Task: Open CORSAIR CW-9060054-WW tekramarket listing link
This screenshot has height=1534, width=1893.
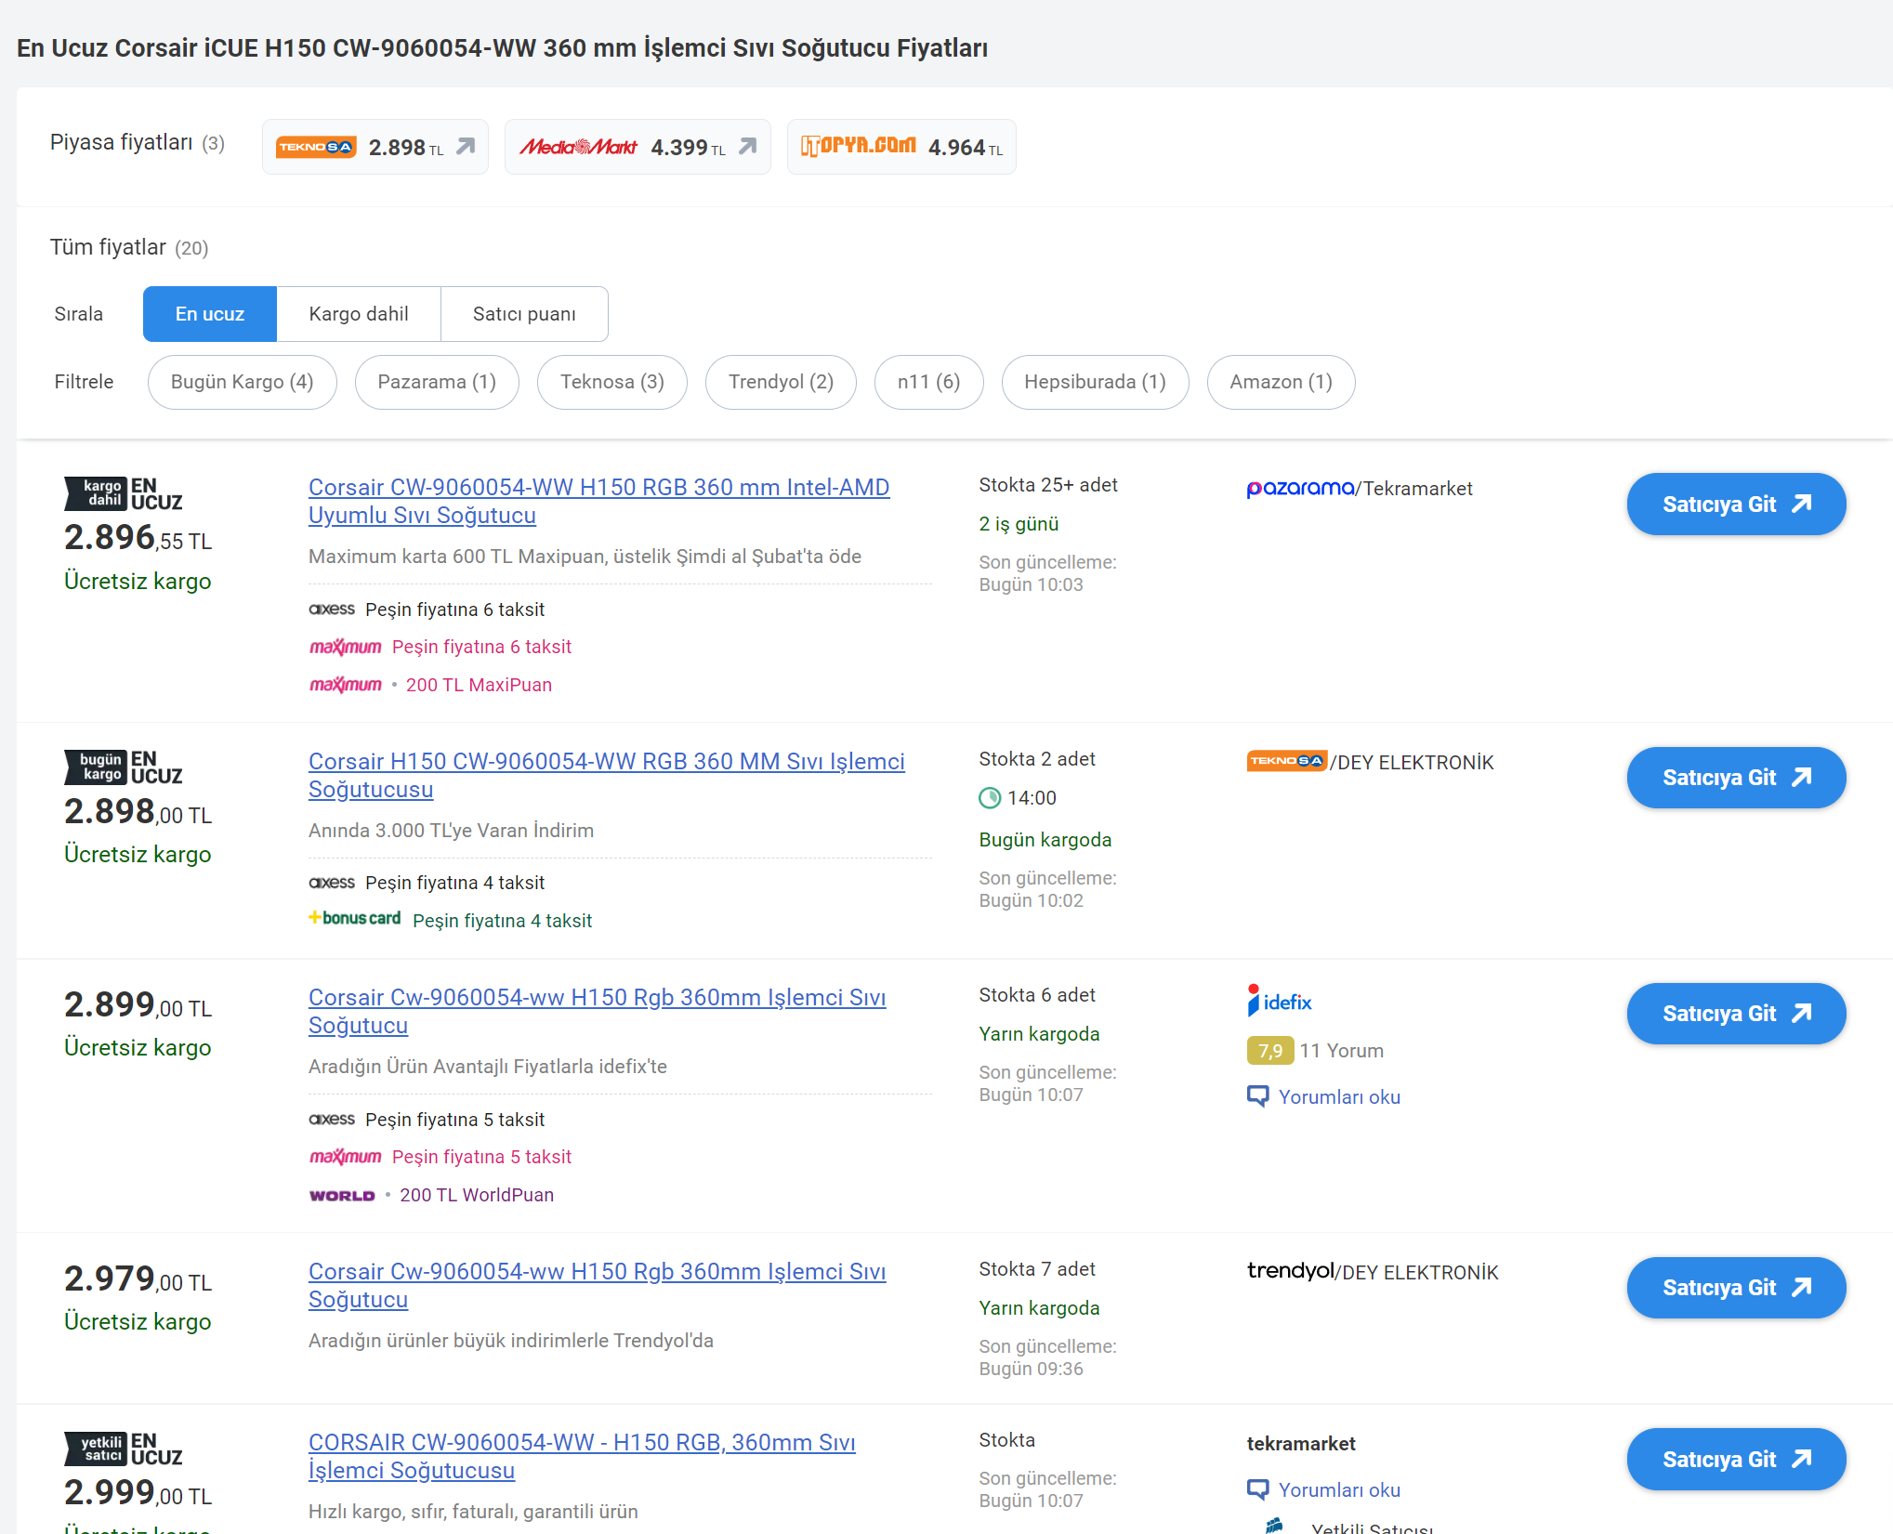Action: coord(582,1456)
